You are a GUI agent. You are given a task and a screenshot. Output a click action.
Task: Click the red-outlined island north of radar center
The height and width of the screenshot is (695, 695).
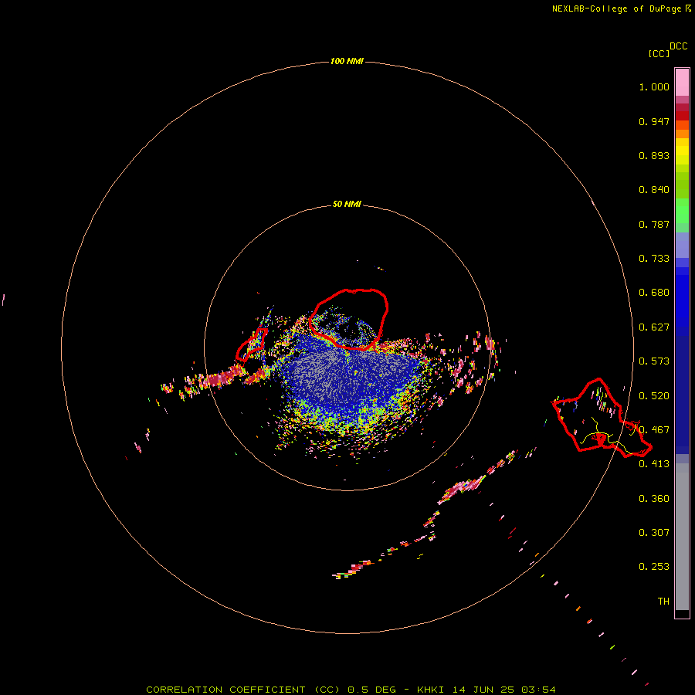(x=349, y=319)
